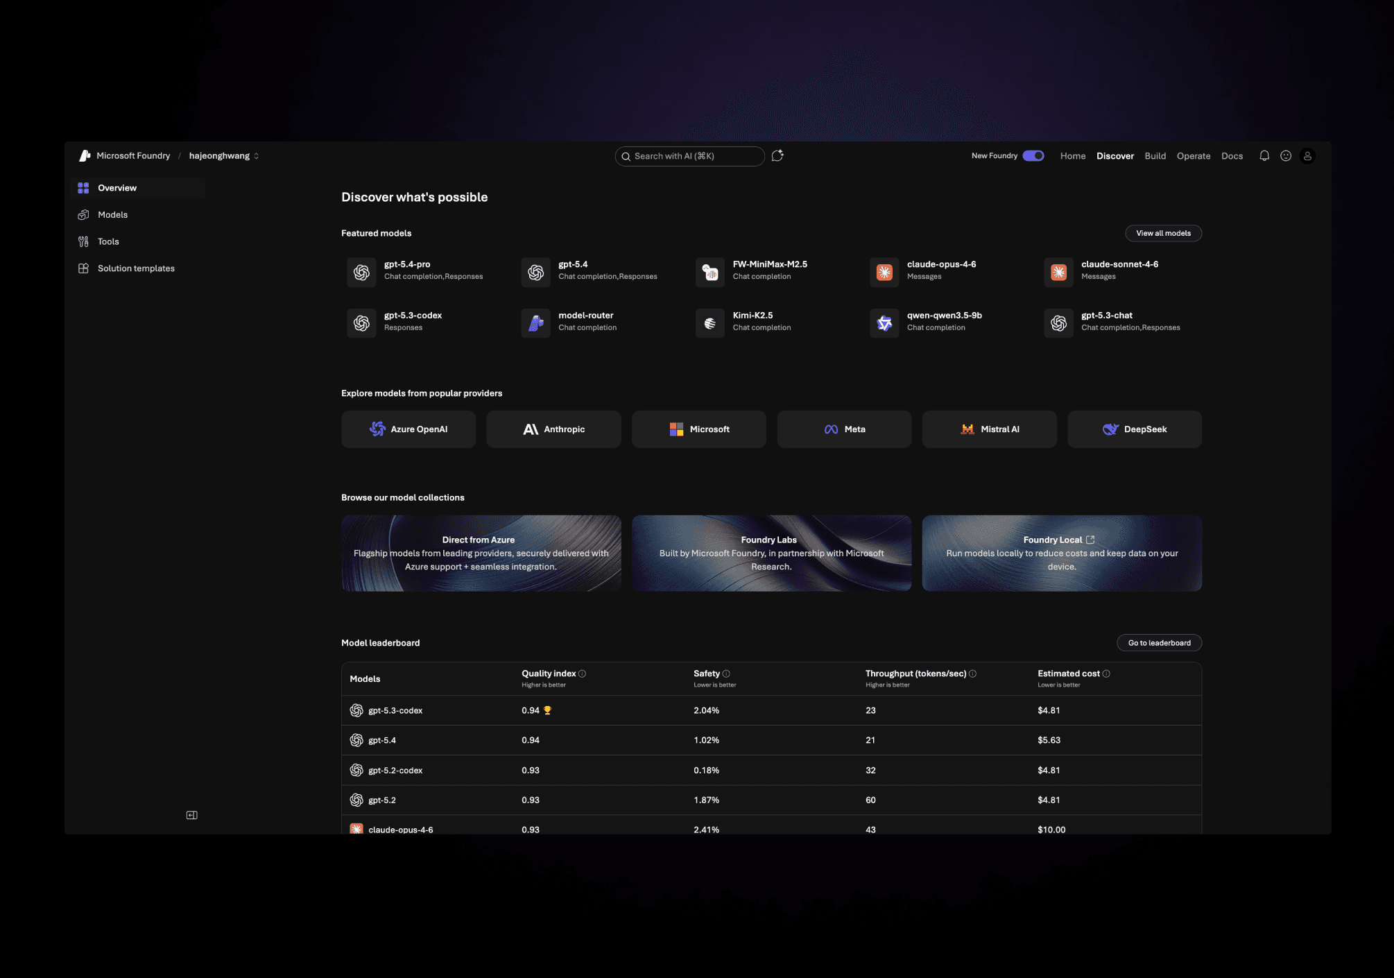Switch to the Build tab
The height and width of the screenshot is (978, 1394).
pyautogui.click(x=1155, y=156)
